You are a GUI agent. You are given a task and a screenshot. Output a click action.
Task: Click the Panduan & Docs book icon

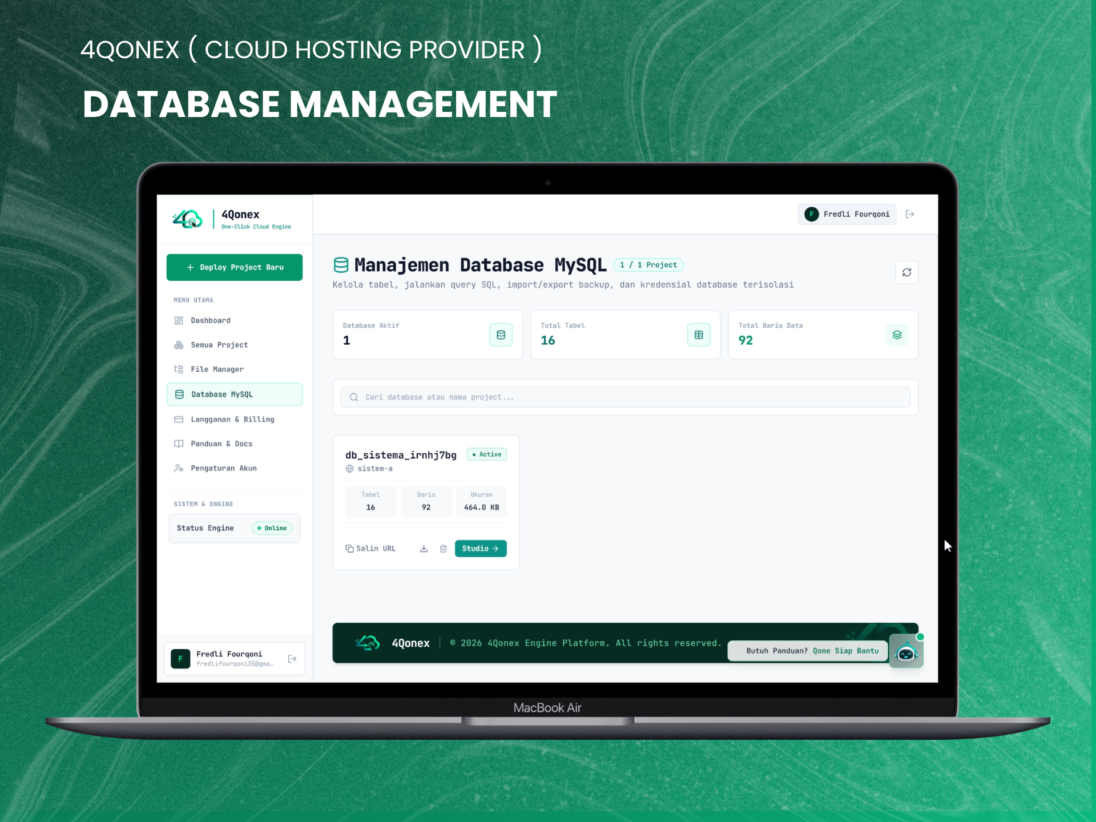click(x=179, y=444)
